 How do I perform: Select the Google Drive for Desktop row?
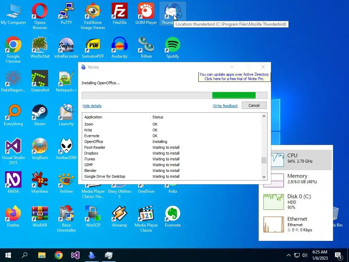coord(171,176)
